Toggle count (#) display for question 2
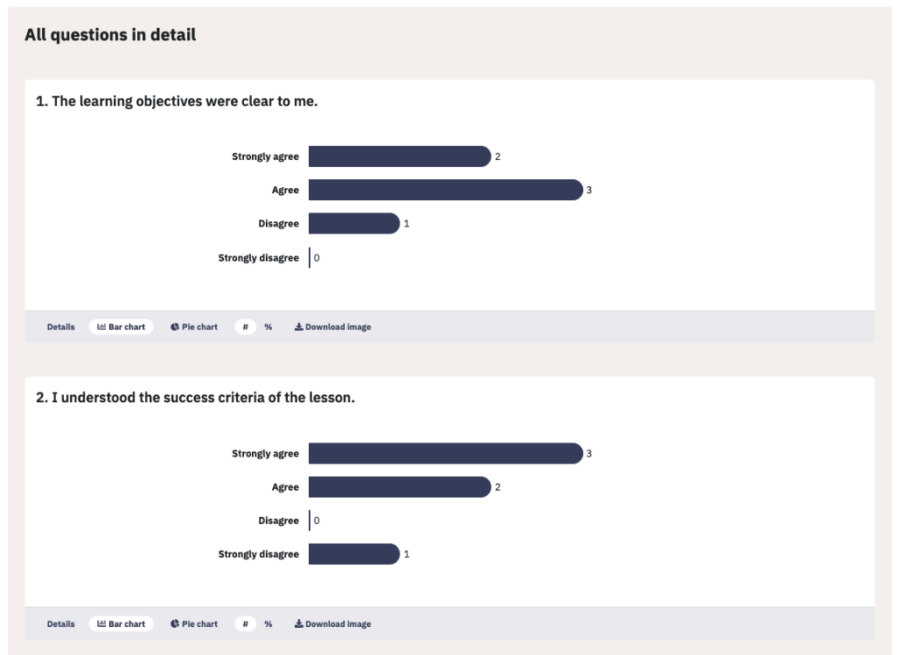 (x=246, y=624)
